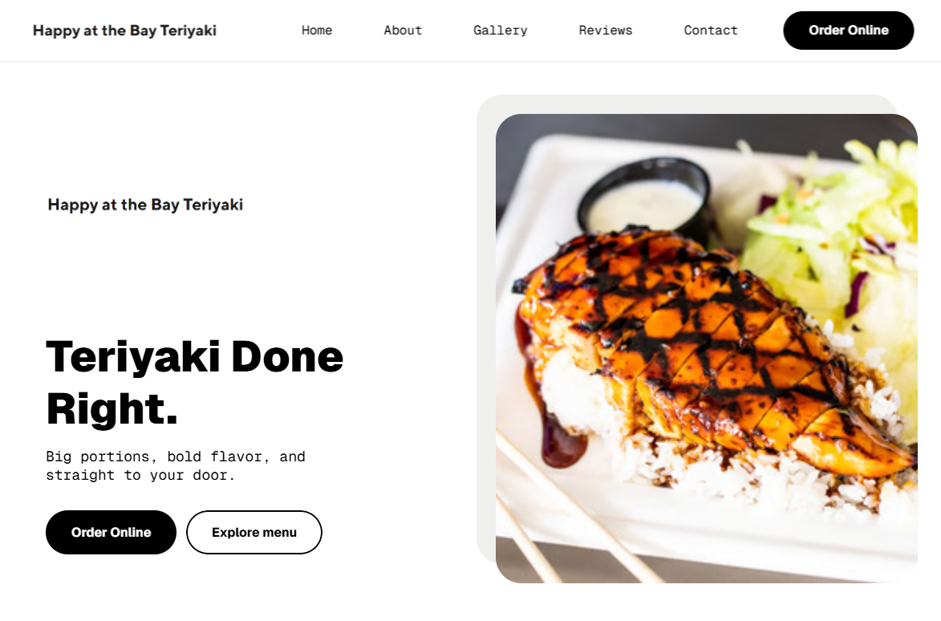Click the white dipping sauce cup in photo

(x=644, y=197)
